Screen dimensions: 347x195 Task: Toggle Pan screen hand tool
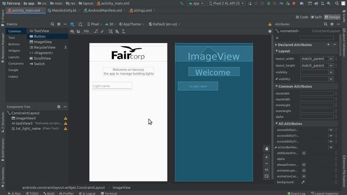[266, 148]
